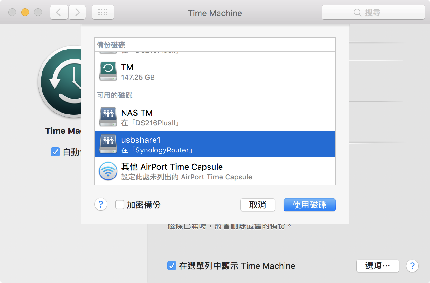430x283 pixels.
Task: Click the 搜尋 search field
Action: pyautogui.click(x=373, y=13)
